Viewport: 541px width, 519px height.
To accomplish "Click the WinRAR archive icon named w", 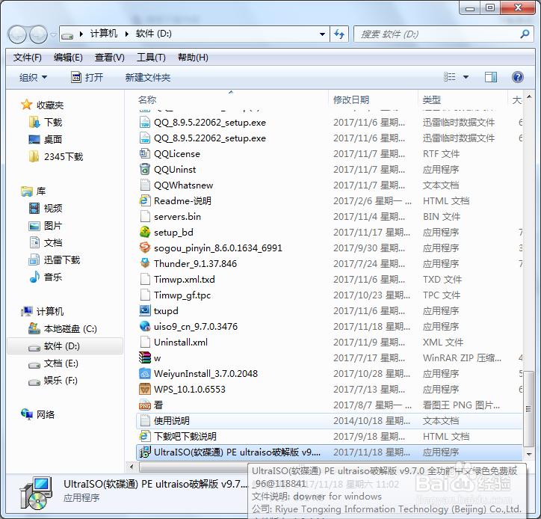I will point(144,357).
